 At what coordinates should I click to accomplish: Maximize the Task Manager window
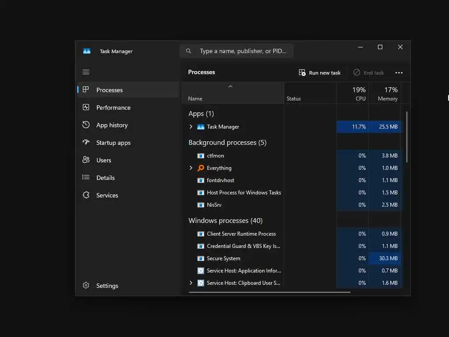coord(380,47)
